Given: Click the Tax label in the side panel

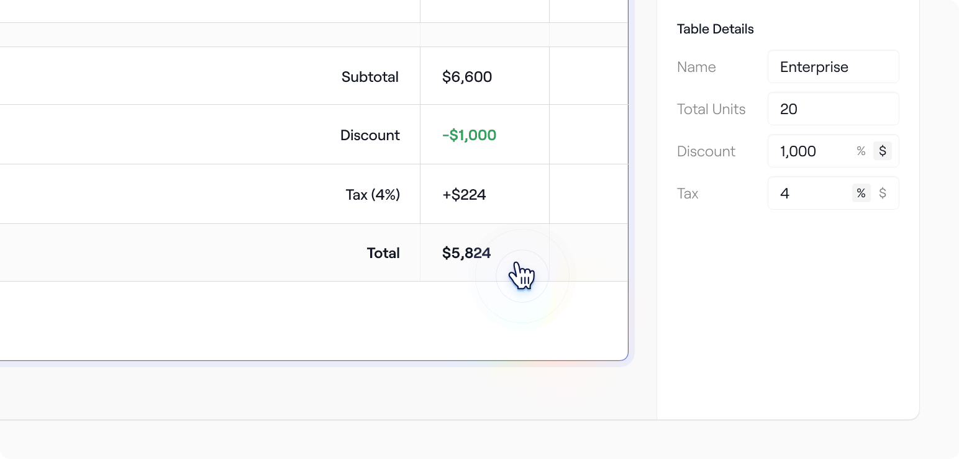Looking at the screenshot, I should 688,193.
